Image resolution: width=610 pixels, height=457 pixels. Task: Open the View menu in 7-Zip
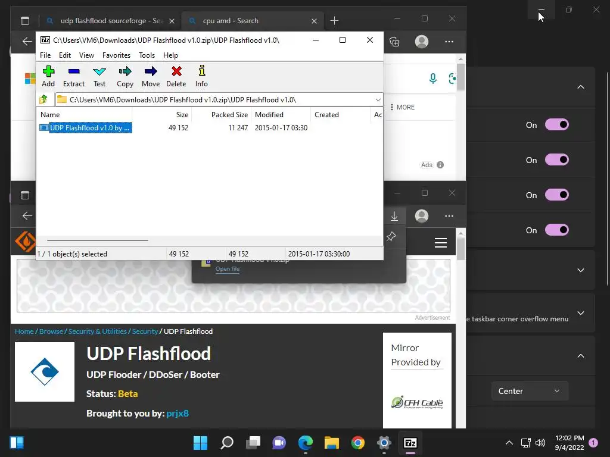[86, 55]
